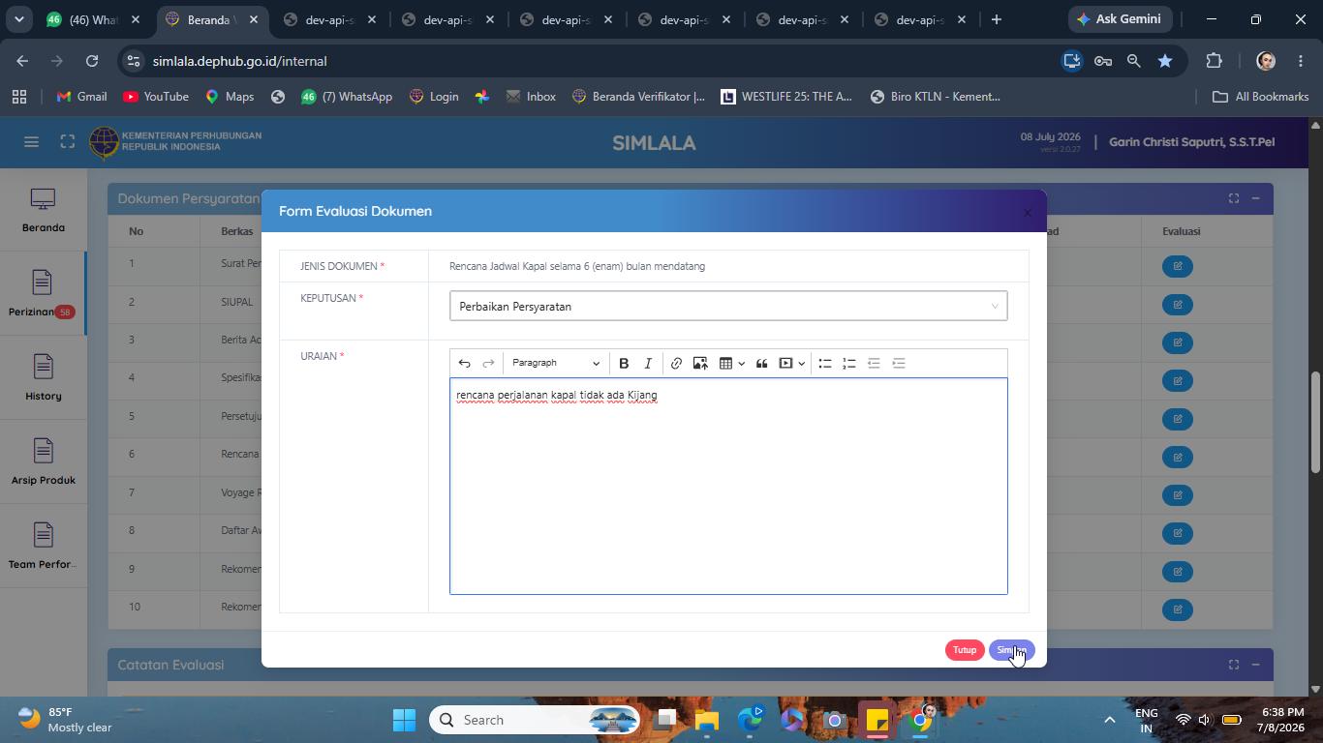1323x743 pixels.
Task: Undo last edit in Uraian editor
Action: pos(465,364)
